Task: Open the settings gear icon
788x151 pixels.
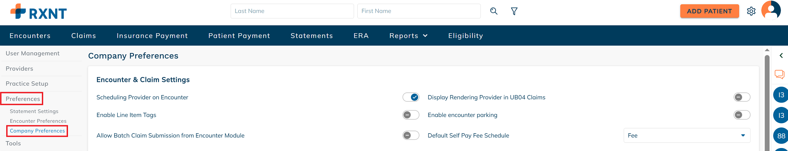Action: coord(751,11)
